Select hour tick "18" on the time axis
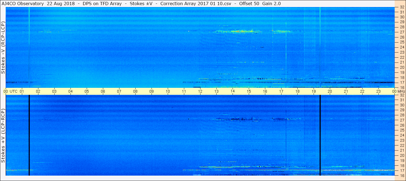This screenshot has height=181, width=406. pyautogui.click(x=297, y=91)
